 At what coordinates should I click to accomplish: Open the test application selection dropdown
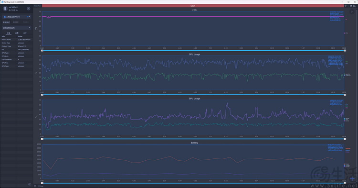(x=17, y=28)
